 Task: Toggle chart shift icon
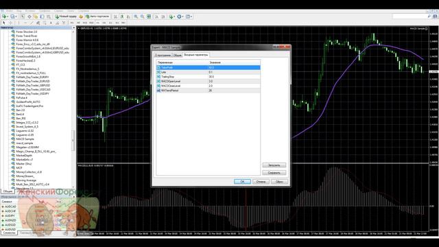pyautogui.click(x=163, y=16)
